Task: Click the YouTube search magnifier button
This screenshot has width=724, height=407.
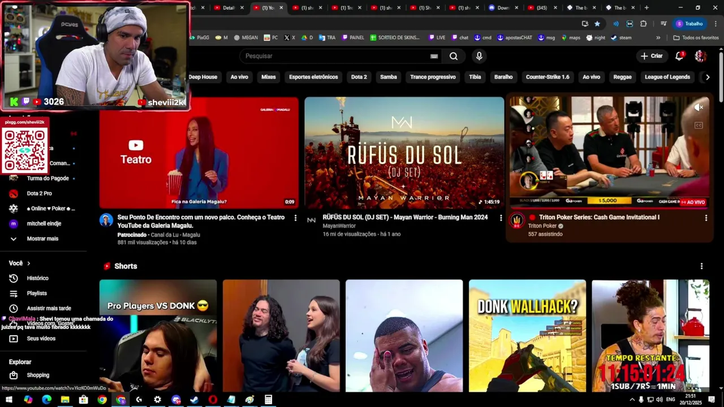Action: point(454,56)
